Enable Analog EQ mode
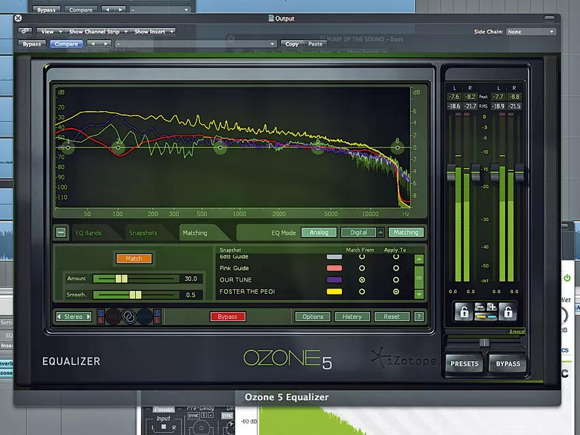The width and height of the screenshot is (580, 435). tap(319, 232)
